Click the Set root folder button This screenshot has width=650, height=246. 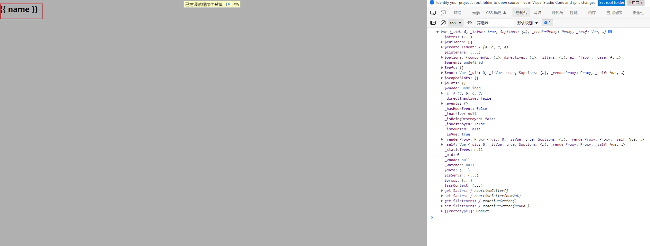point(611,3)
